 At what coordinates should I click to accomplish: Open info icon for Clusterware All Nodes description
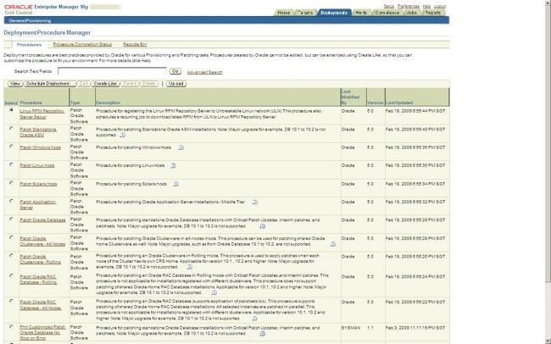point(333,244)
